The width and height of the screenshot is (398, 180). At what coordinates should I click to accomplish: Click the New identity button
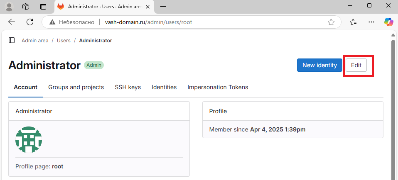pos(319,65)
